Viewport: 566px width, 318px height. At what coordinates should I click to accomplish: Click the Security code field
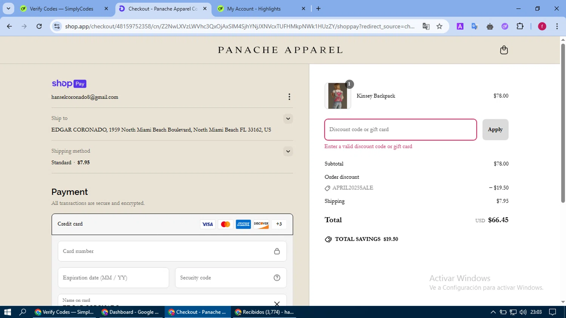tap(231, 278)
